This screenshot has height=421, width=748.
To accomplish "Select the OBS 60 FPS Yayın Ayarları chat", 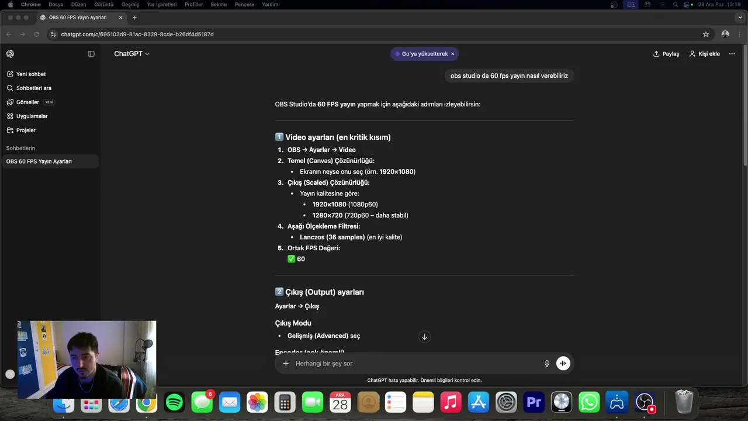I will pyautogui.click(x=50, y=161).
